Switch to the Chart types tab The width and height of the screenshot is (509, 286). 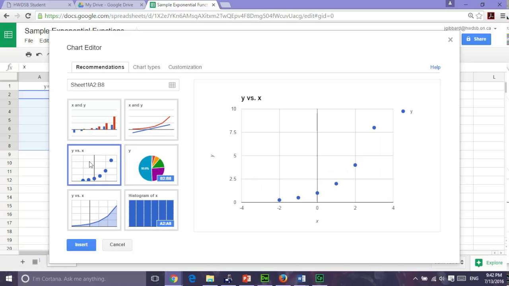(146, 67)
